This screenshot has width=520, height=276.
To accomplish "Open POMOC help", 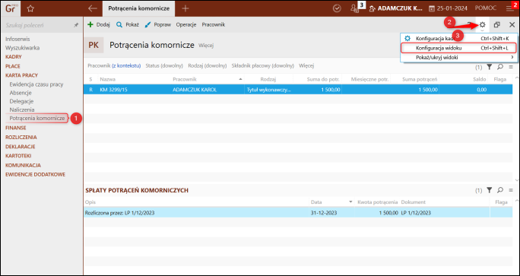I will point(486,8).
